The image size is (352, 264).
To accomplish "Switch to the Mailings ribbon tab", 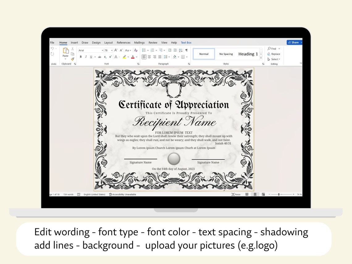I will click(x=139, y=43).
